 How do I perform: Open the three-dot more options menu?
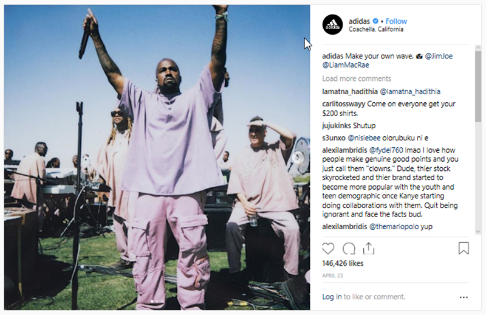tap(464, 297)
